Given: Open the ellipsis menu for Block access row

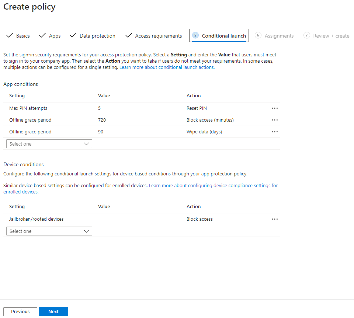Looking at the screenshot, I should [274, 120].
